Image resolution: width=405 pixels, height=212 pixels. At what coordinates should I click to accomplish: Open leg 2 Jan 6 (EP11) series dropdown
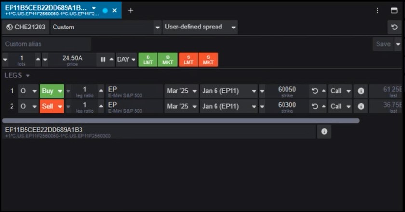point(229,106)
